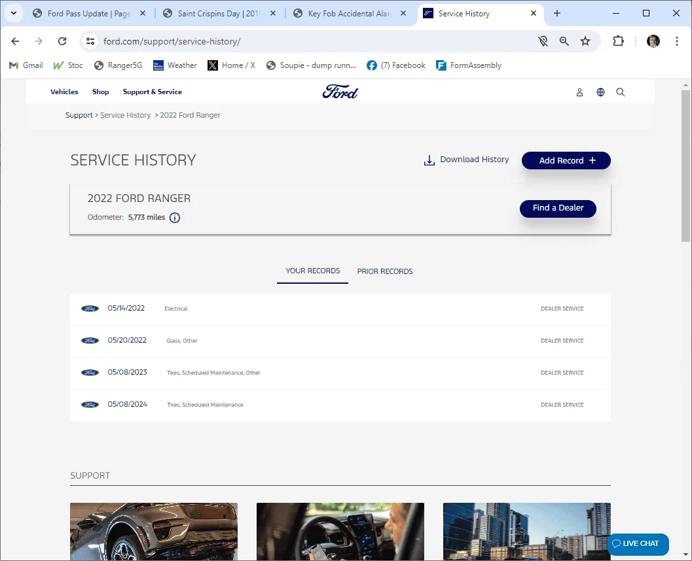Click the Add Record button
This screenshot has width=692, height=561.
click(x=566, y=160)
